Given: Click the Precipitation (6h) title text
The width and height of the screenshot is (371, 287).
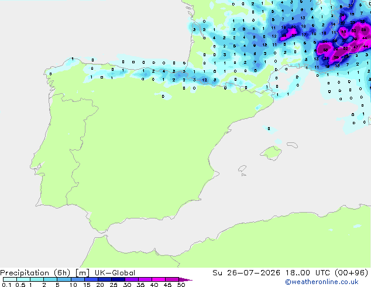Looking at the screenshot, I should point(35,273).
